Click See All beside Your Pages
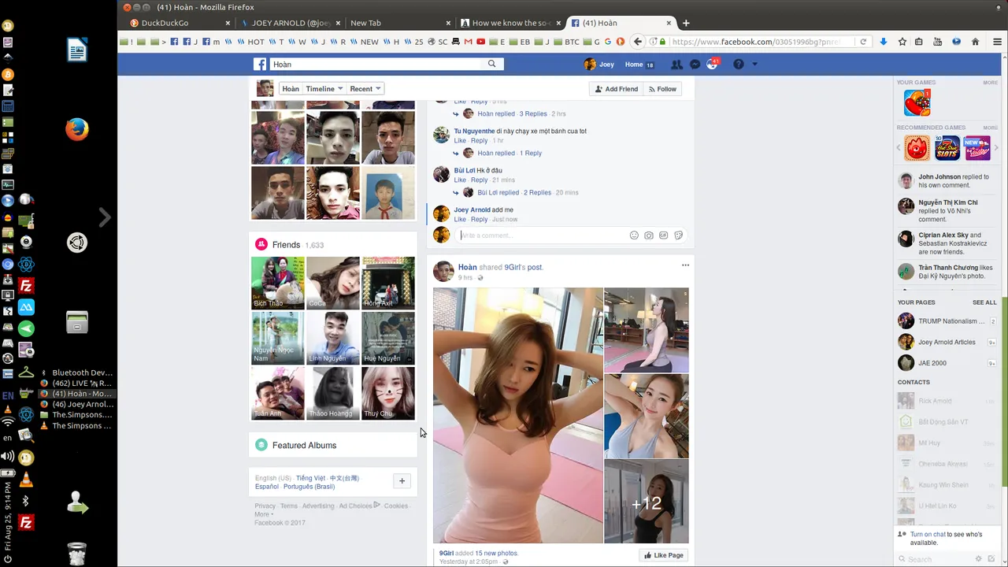 [984, 302]
